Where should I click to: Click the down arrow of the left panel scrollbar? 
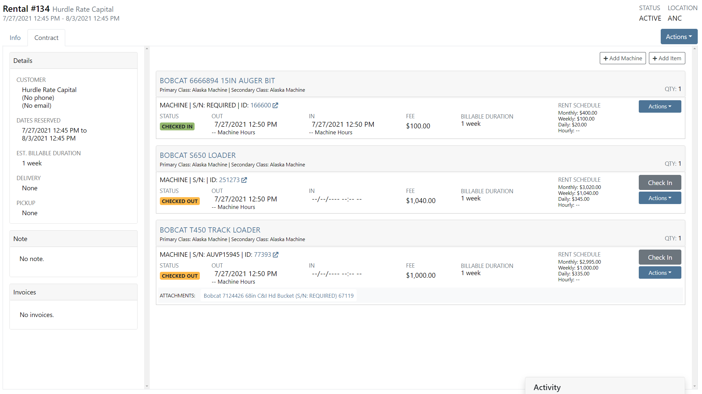click(147, 386)
